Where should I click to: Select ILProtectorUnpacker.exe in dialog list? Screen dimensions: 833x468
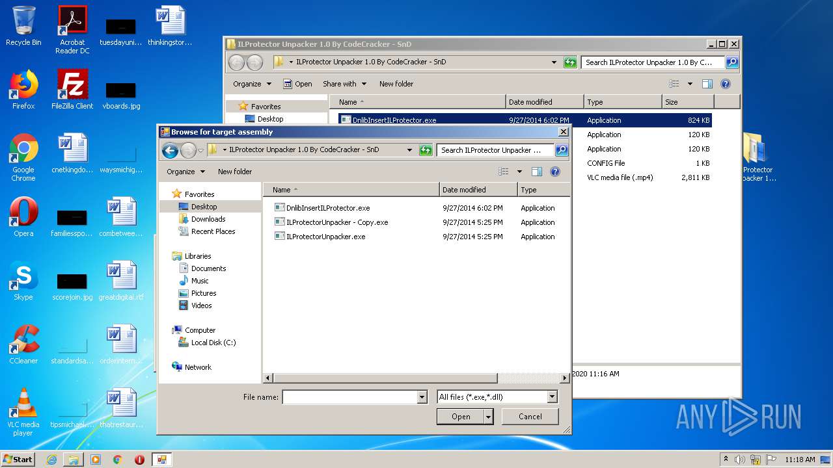click(x=325, y=237)
